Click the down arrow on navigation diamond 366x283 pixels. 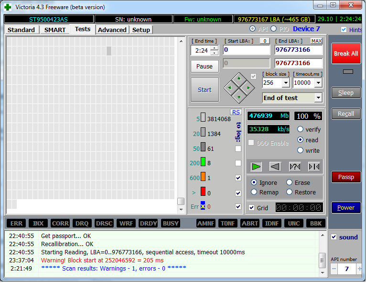239,97
